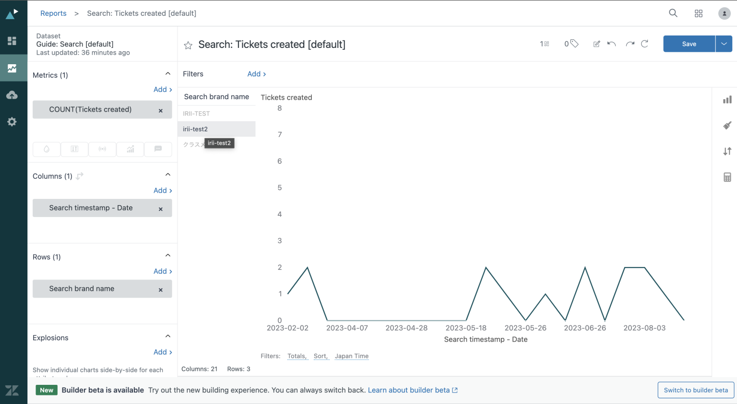737x404 pixels.
Task: Open the Dashboards icon in left sidebar
Action: pyautogui.click(x=12, y=41)
